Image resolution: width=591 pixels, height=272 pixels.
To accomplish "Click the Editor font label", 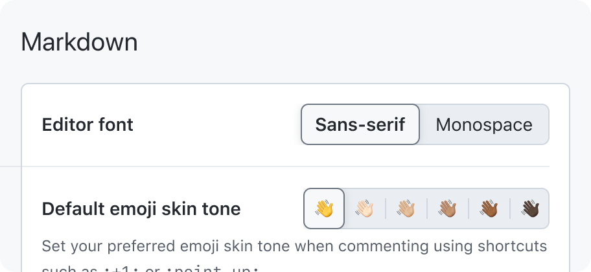I will (x=87, y=125).
